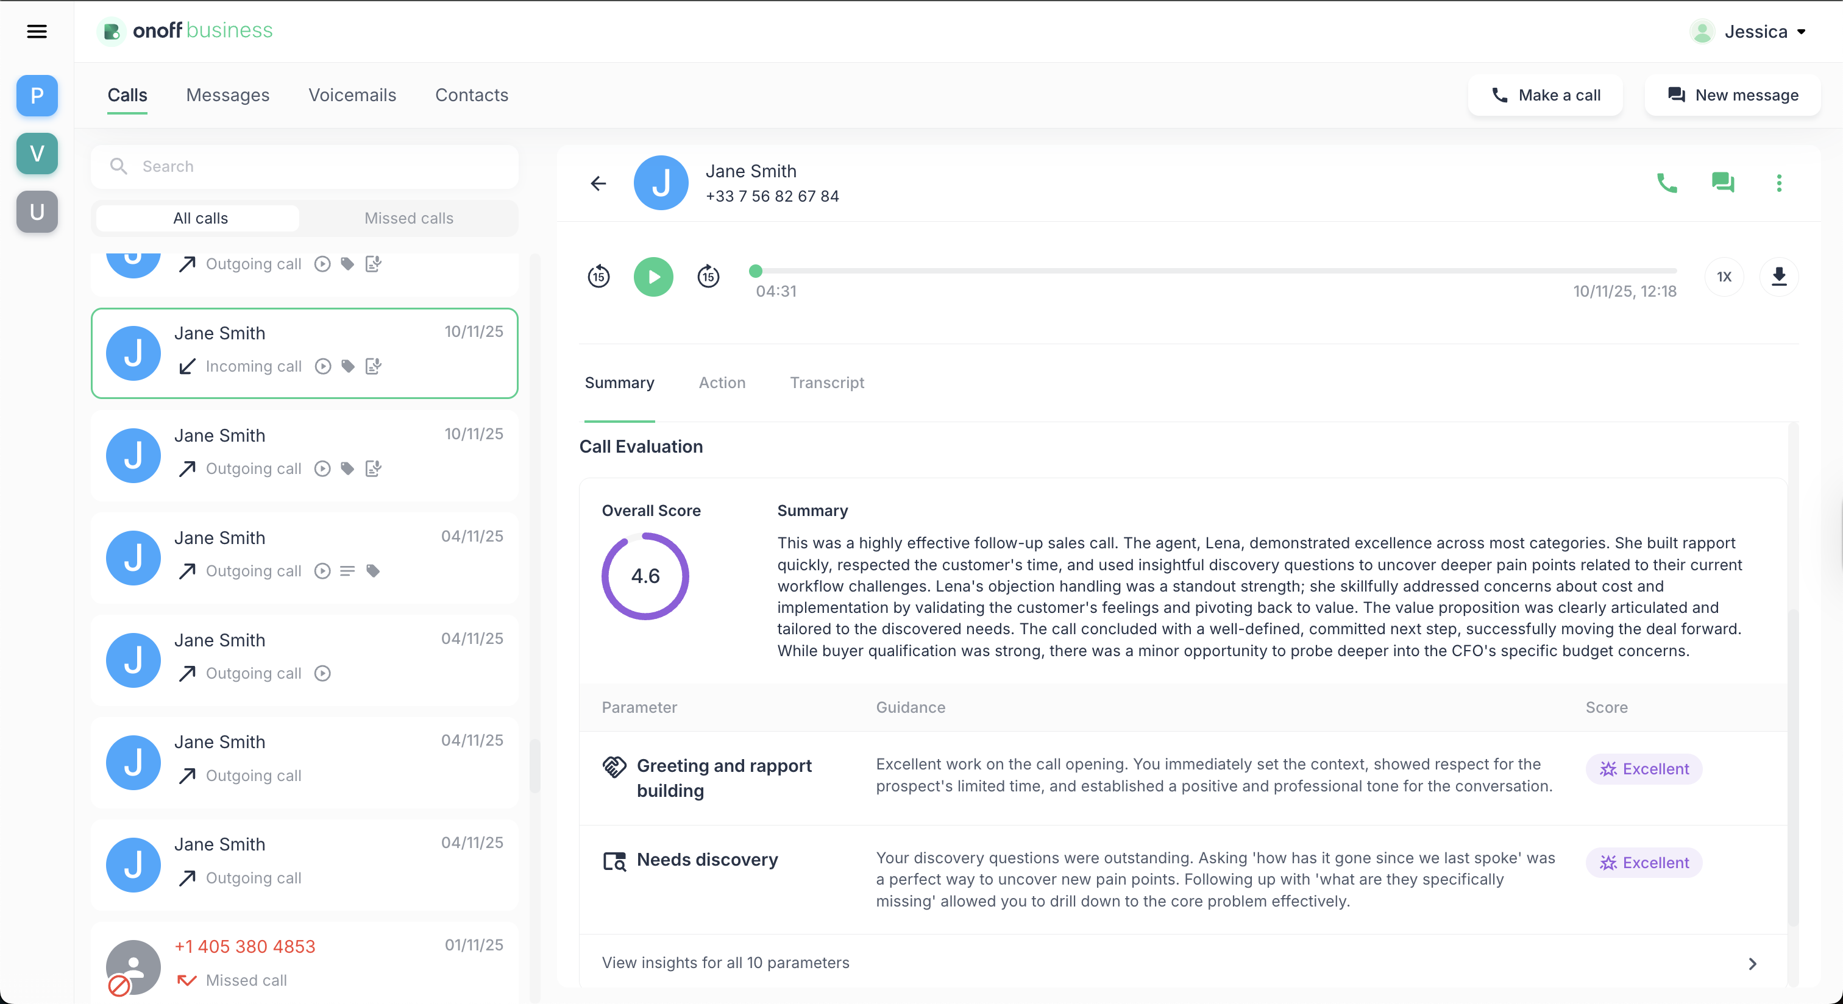Select the V workspace icon
The width and height of the screenshot is (1843, 1004).
[37, 154]
